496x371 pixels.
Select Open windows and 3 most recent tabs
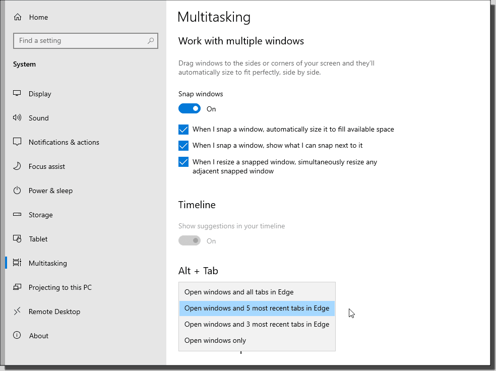point(257,324)
